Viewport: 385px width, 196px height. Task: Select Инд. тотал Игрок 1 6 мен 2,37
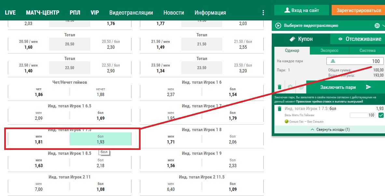point(171,92)
